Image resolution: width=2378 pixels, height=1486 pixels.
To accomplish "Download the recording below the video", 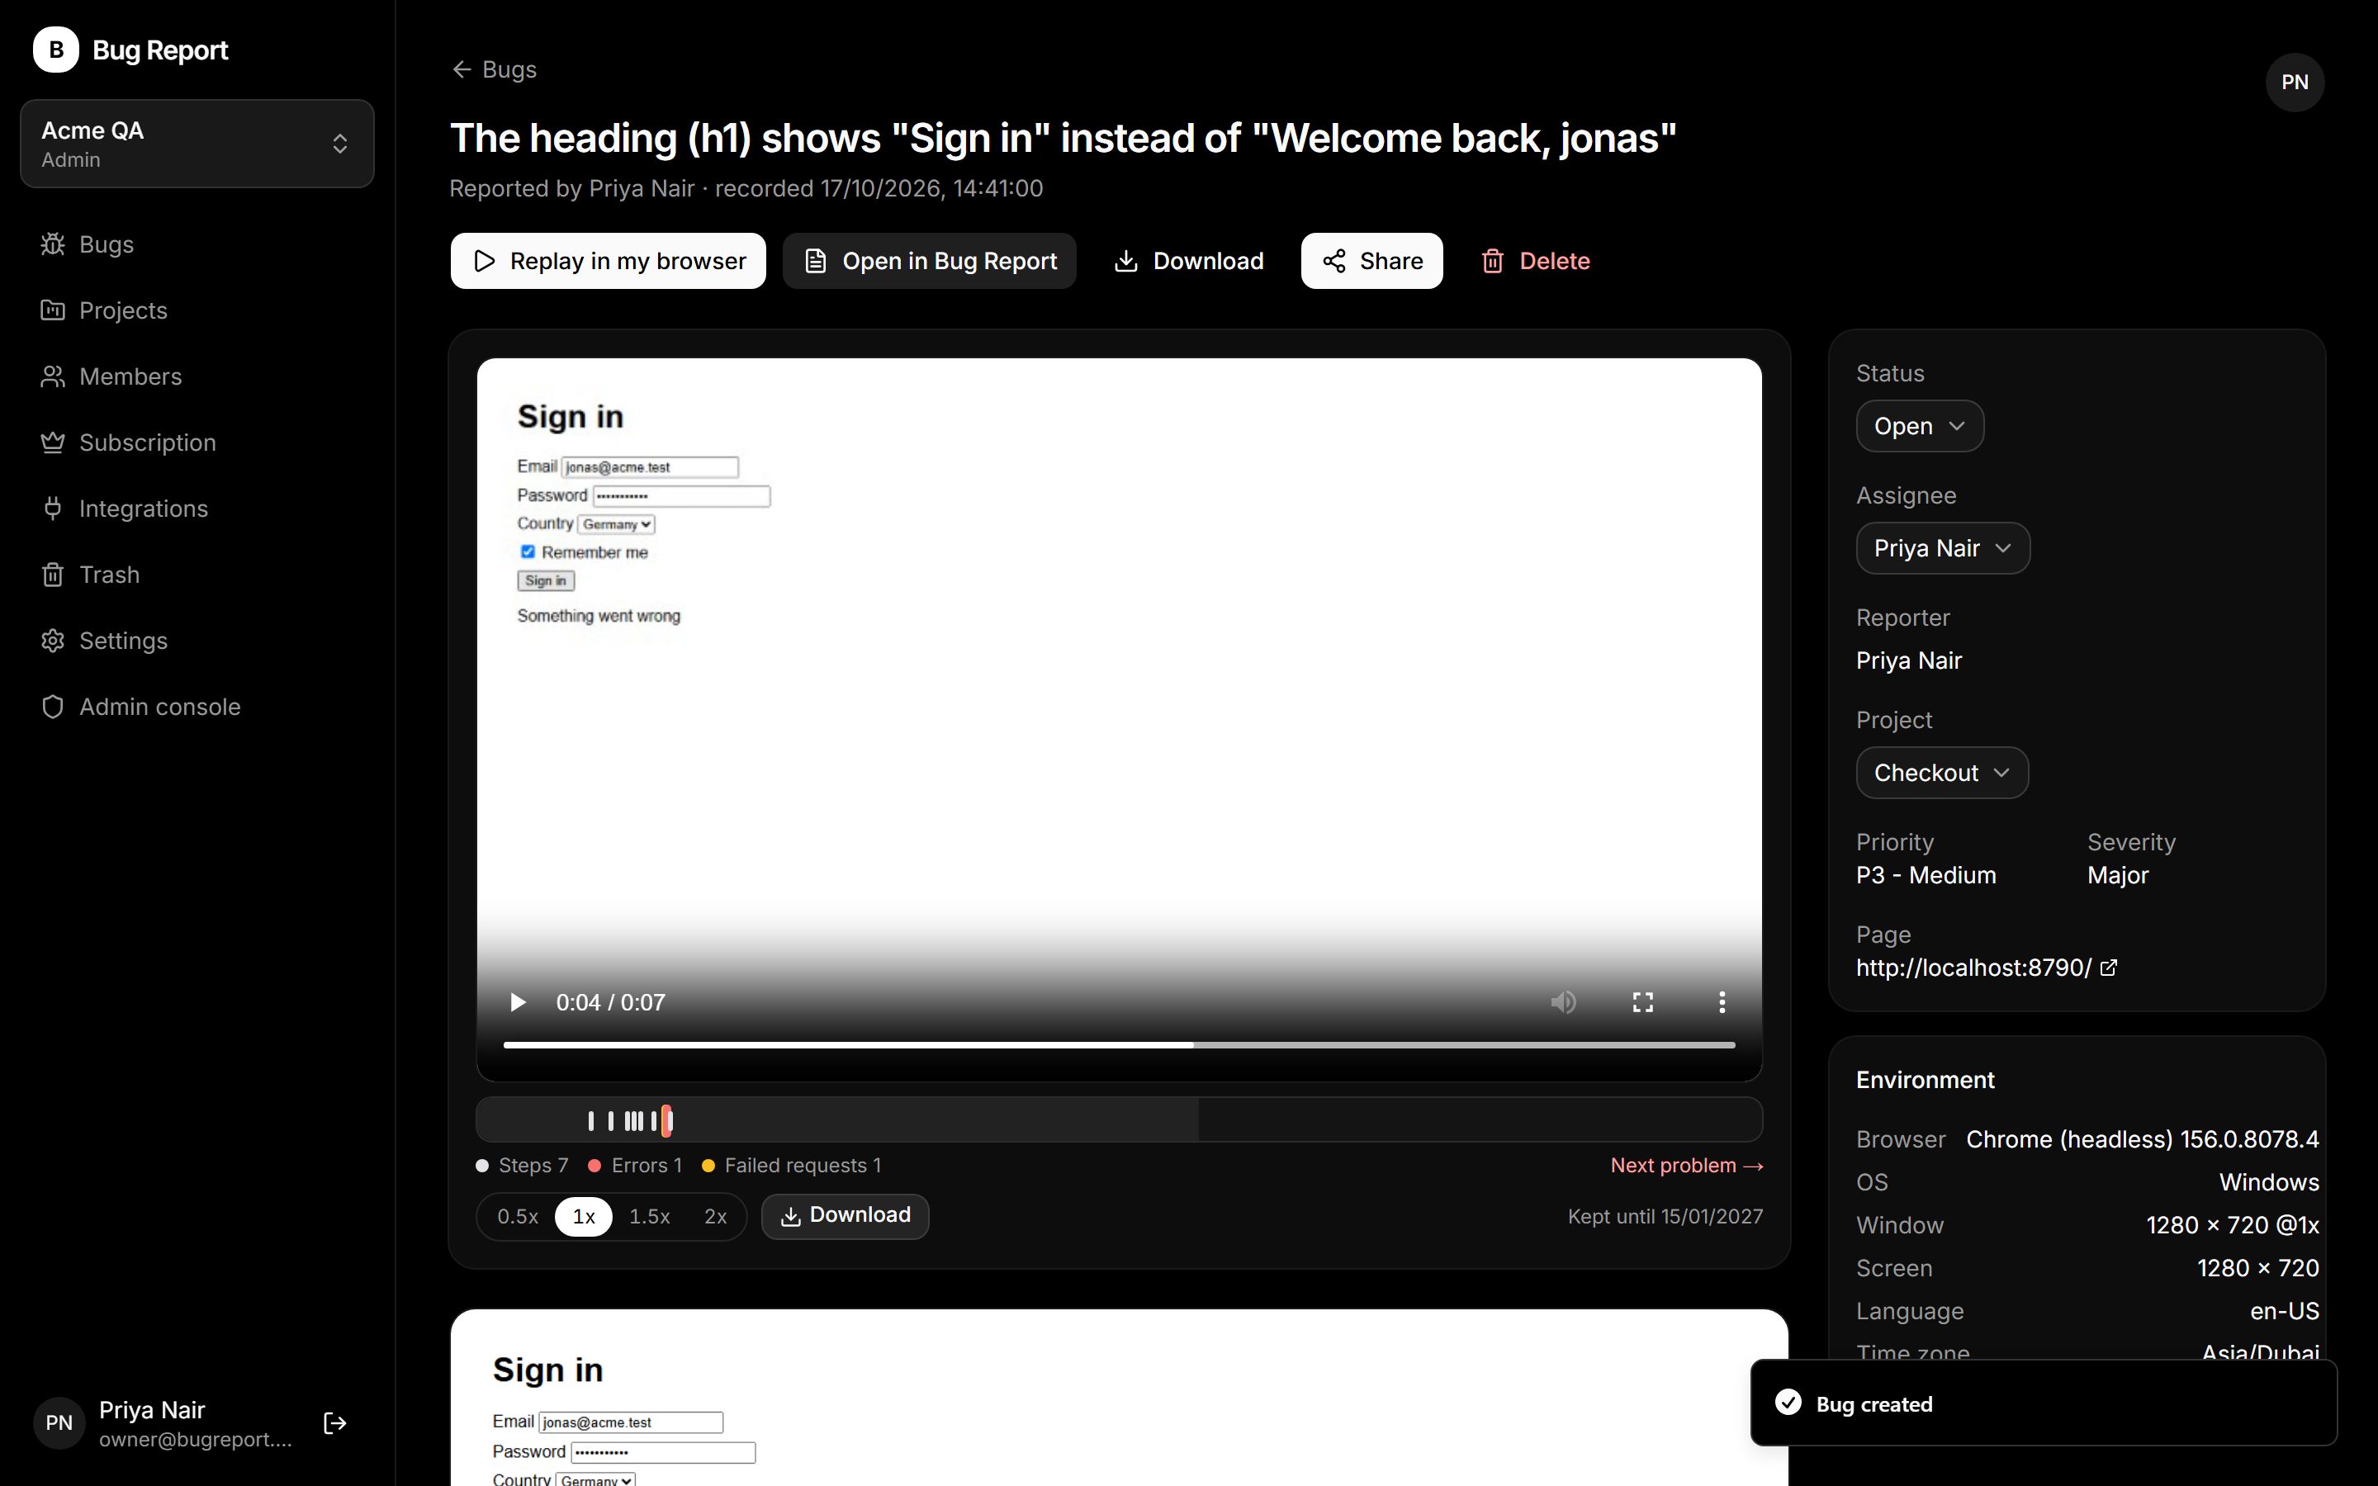I will pyautogui.click(x=845, y=1217).
